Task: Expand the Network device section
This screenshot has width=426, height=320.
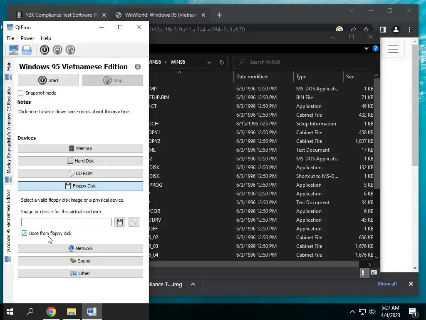Action: click(x=80, y=248)
